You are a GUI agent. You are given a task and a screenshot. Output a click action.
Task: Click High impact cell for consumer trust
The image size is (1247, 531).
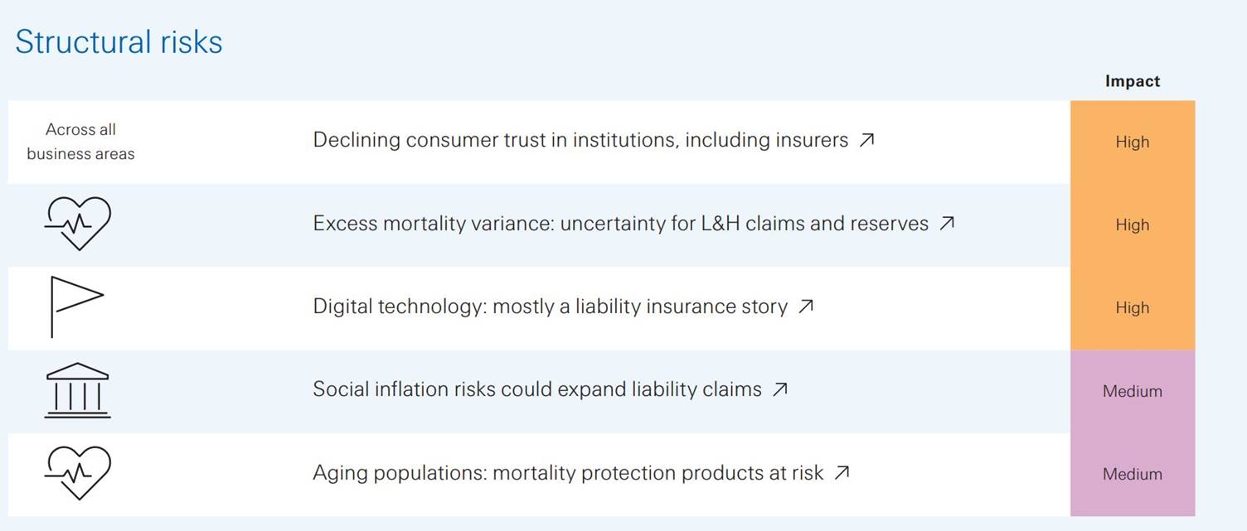pyautogui.click(x=1133, y=142)
